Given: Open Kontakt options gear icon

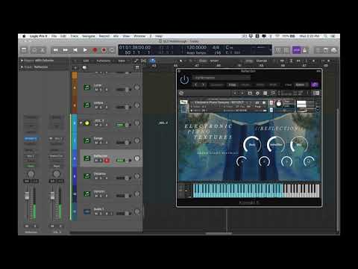Looking at the screenshot, I should coord(257,93).
